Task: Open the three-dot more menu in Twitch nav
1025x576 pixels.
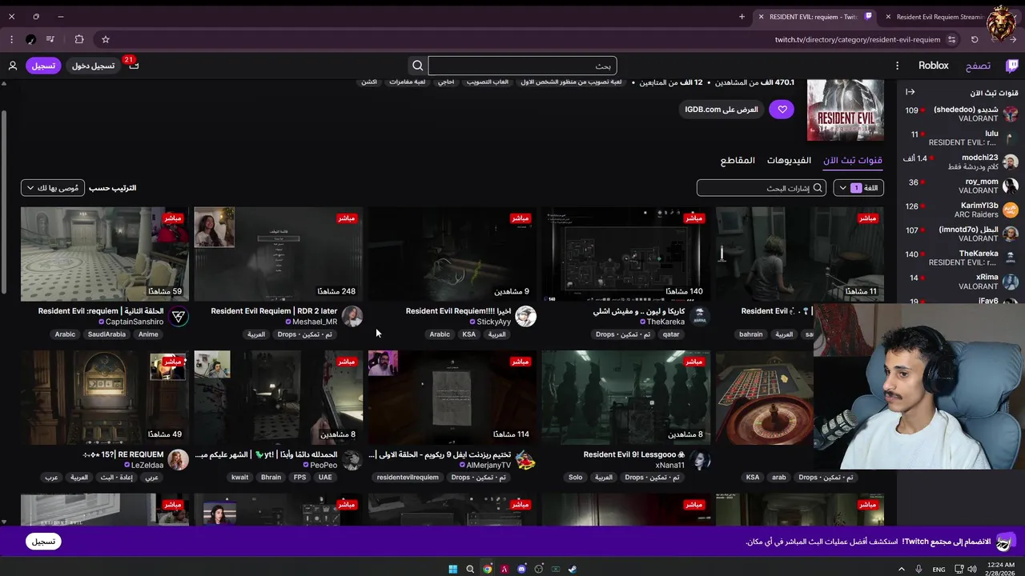Action: [x=897, y=66]
